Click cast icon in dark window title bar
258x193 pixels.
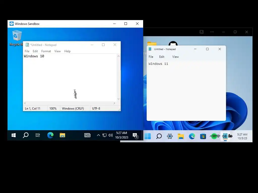click(x=201, y=32)
